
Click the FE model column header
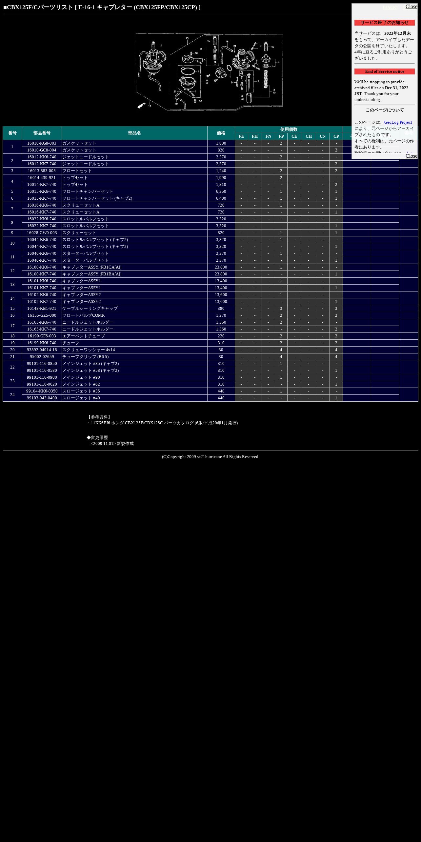241,136
